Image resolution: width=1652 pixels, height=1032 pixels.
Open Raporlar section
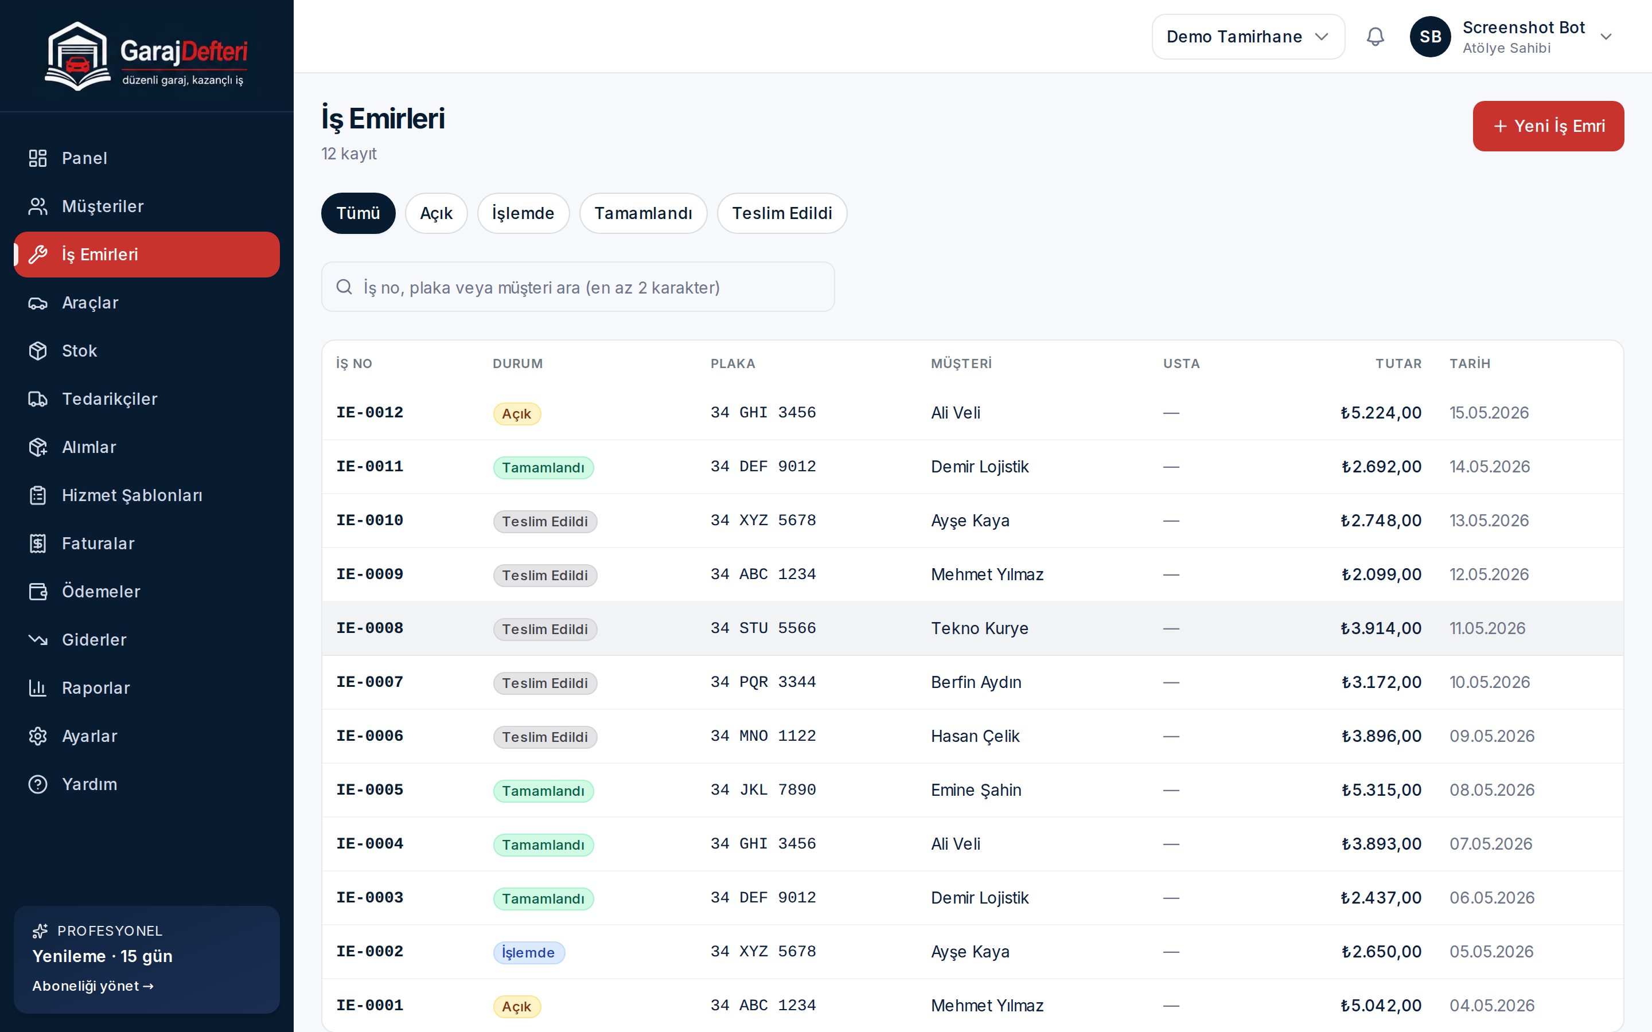(147, 688)
